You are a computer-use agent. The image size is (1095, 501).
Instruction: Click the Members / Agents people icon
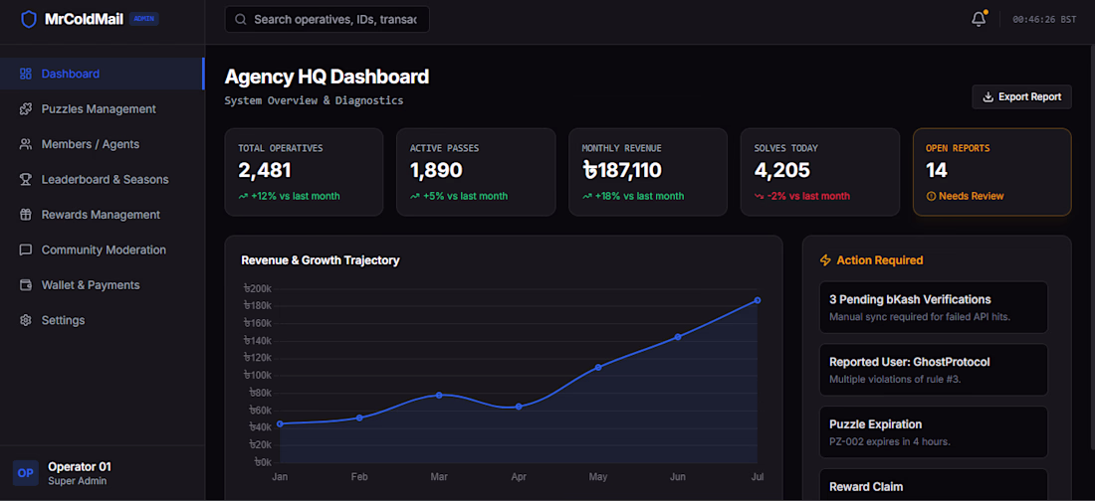coord(26,144)
